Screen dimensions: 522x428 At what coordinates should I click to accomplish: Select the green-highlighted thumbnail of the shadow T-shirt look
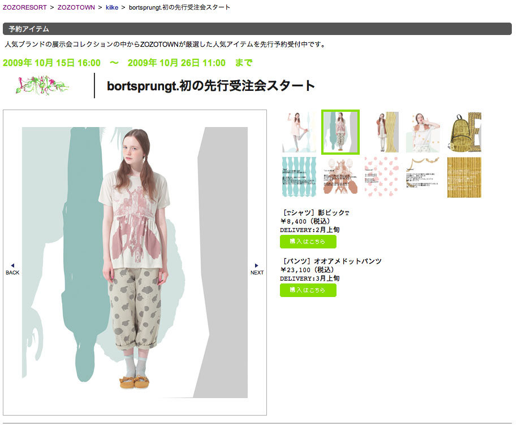coord(340,132)
